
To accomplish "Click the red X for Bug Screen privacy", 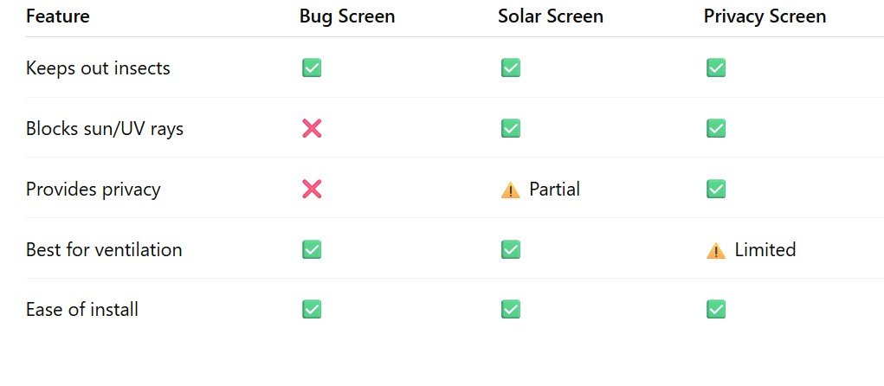I will point(311,189).
